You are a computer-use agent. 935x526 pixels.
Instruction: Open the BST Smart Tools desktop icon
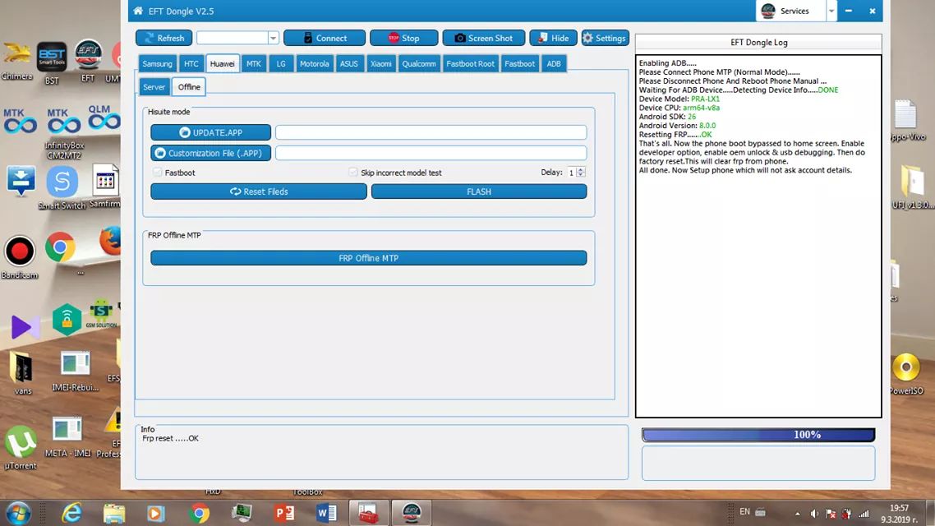pos(52,63)
